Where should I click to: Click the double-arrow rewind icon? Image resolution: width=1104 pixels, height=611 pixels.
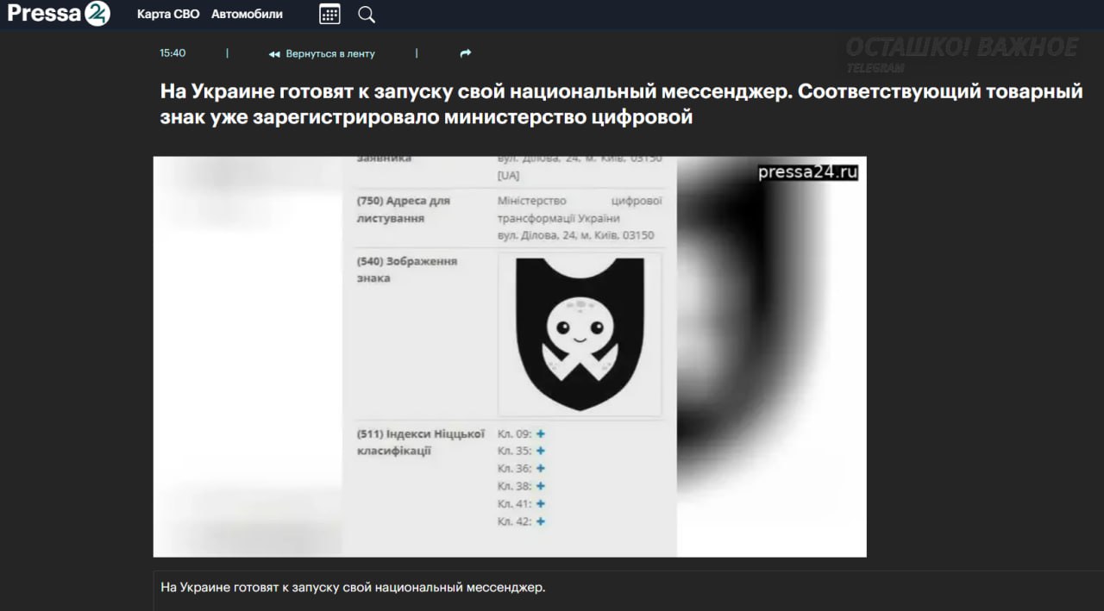[x=274, y=53]
